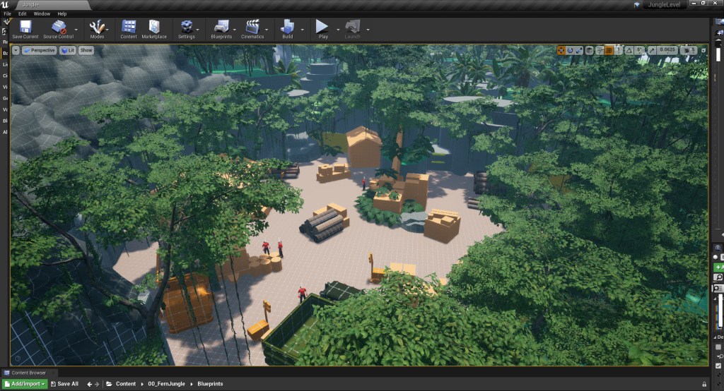The image size is (724, 391).
Task: Toggle rotation snapping triangle icon
Action: coord(629,50)
